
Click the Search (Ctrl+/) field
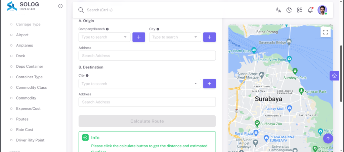click(99, 10)
